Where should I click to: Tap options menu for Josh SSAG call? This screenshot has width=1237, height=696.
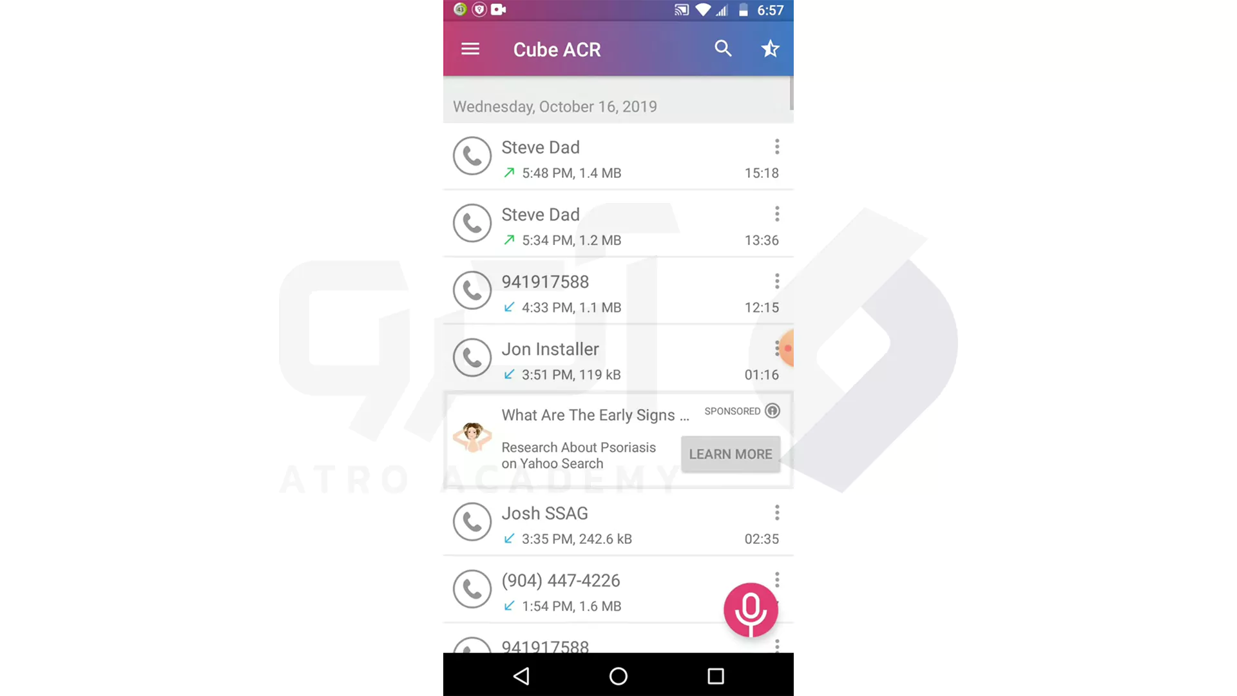(x=775, y=512)
